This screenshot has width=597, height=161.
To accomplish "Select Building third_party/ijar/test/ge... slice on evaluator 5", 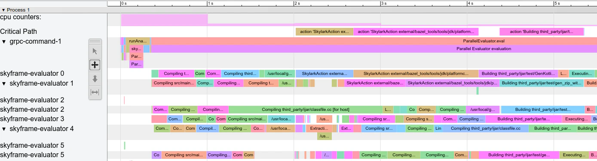I will click(x=519, y=155).
